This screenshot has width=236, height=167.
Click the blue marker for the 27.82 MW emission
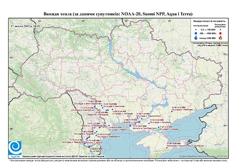pos(149,123)
